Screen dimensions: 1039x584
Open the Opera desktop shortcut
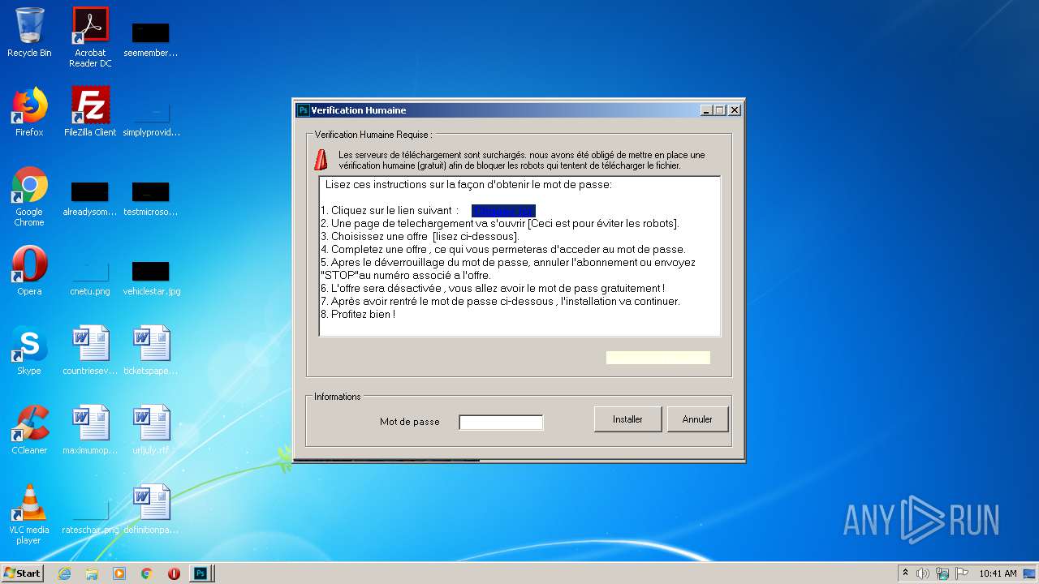29,271
